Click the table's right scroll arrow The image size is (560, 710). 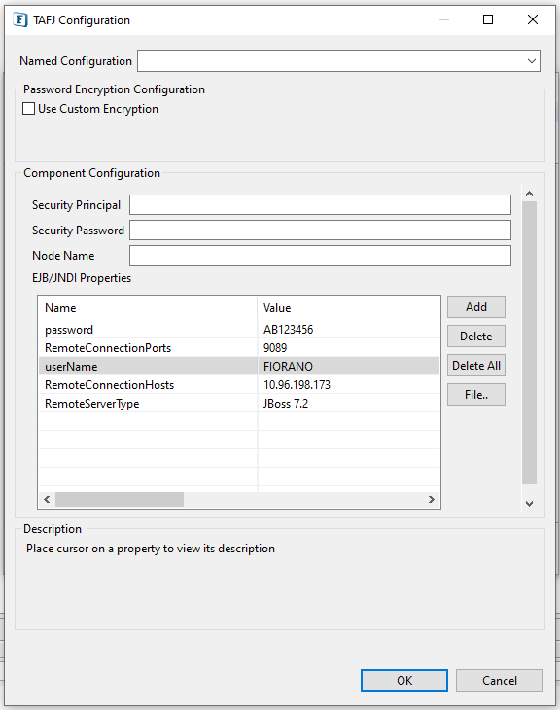click(x=432, y=500)
